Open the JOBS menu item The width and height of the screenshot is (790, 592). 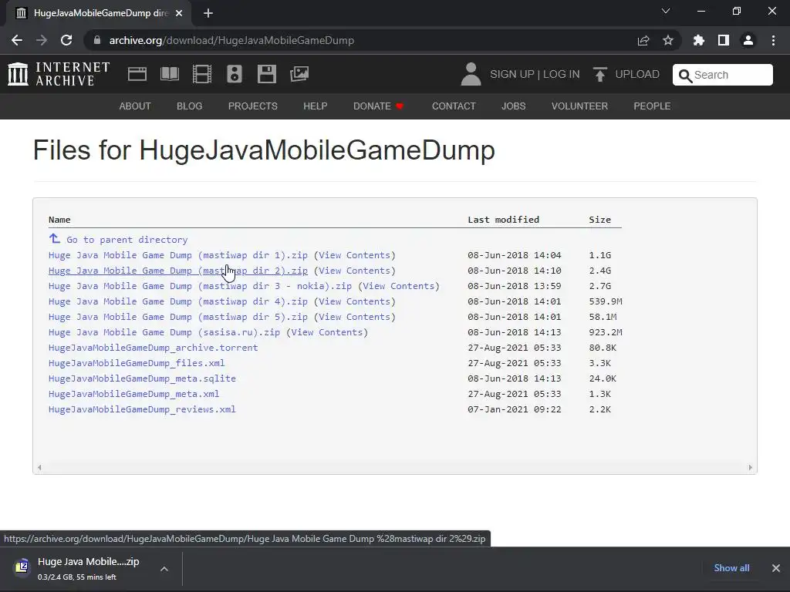coord(513,106)
